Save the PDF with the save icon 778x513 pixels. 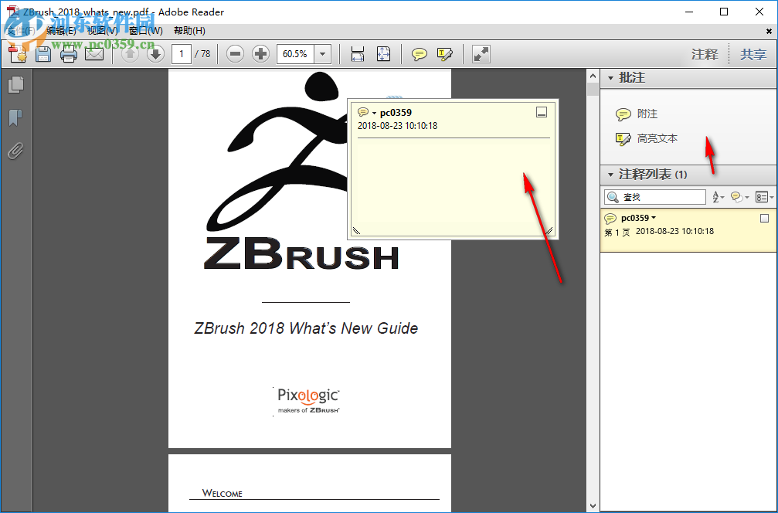pyautogui.click(x=43, y=53)
